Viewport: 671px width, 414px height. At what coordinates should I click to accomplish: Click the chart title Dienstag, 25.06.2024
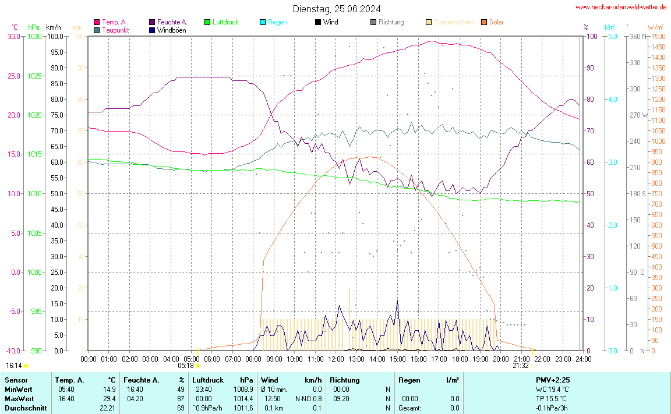click(337, 9)
